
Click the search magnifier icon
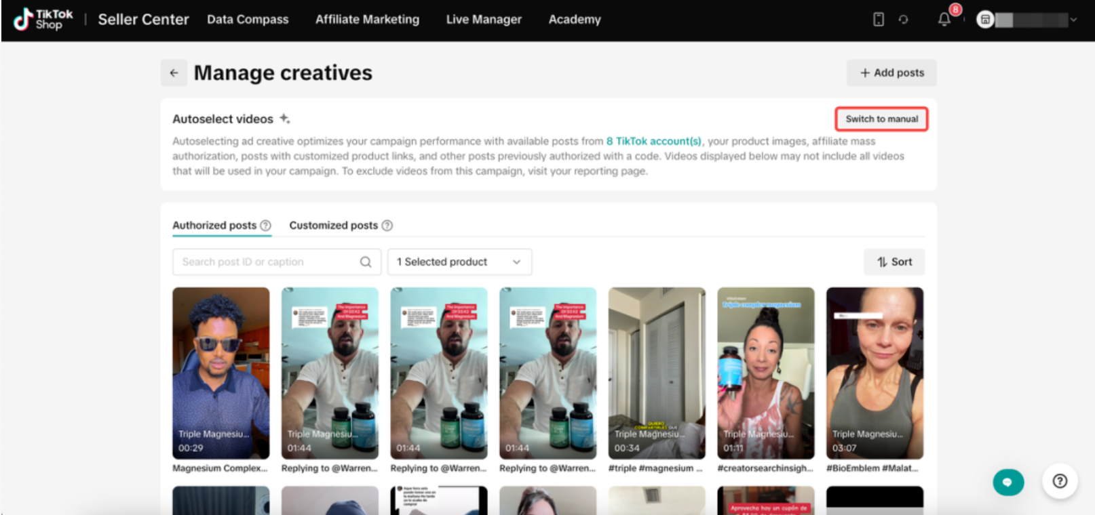[x=366, y=262]
